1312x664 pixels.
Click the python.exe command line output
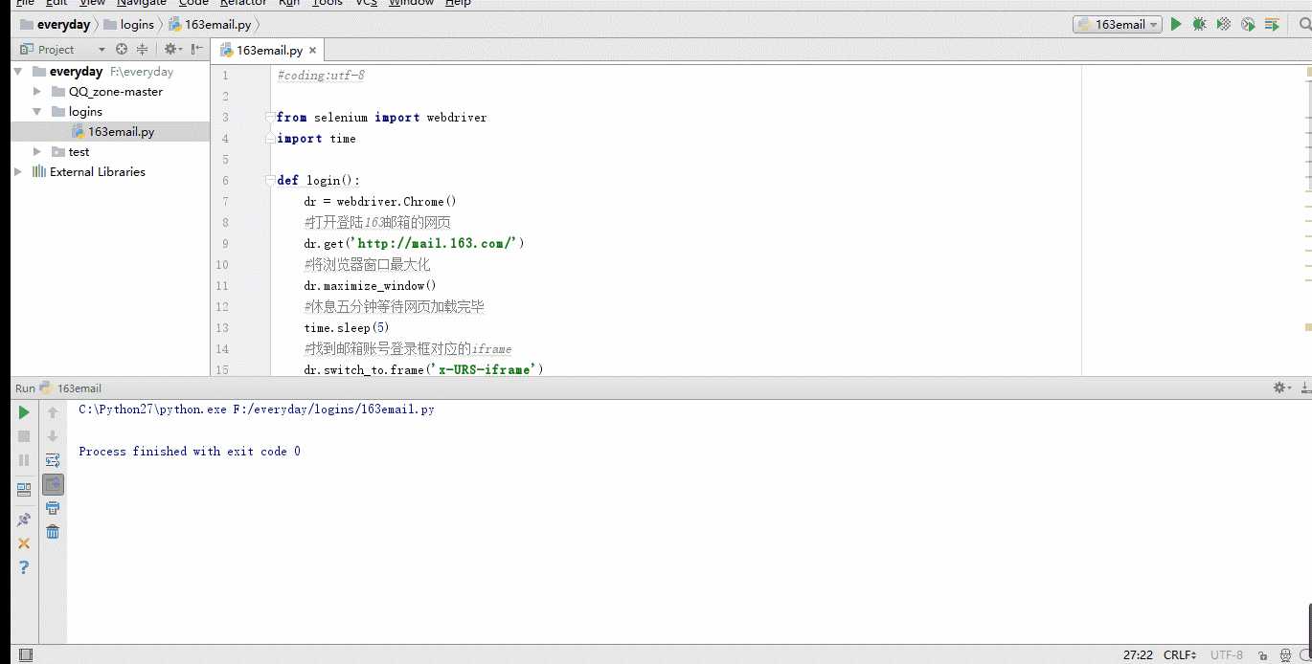[257, 409]
